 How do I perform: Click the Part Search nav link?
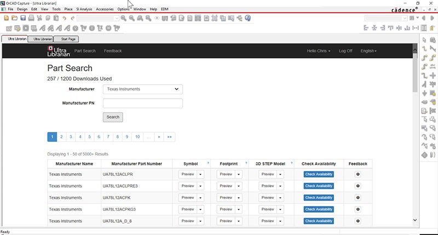[85, 51]
